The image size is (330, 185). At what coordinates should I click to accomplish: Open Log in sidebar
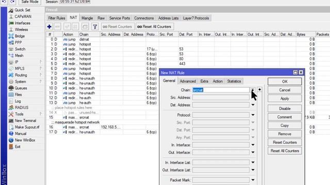[18, 101]
